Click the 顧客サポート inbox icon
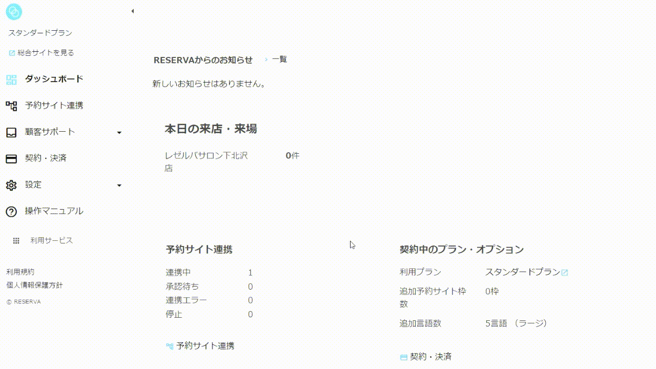Viewport: 656px width, 369px height. pos(11,132)
